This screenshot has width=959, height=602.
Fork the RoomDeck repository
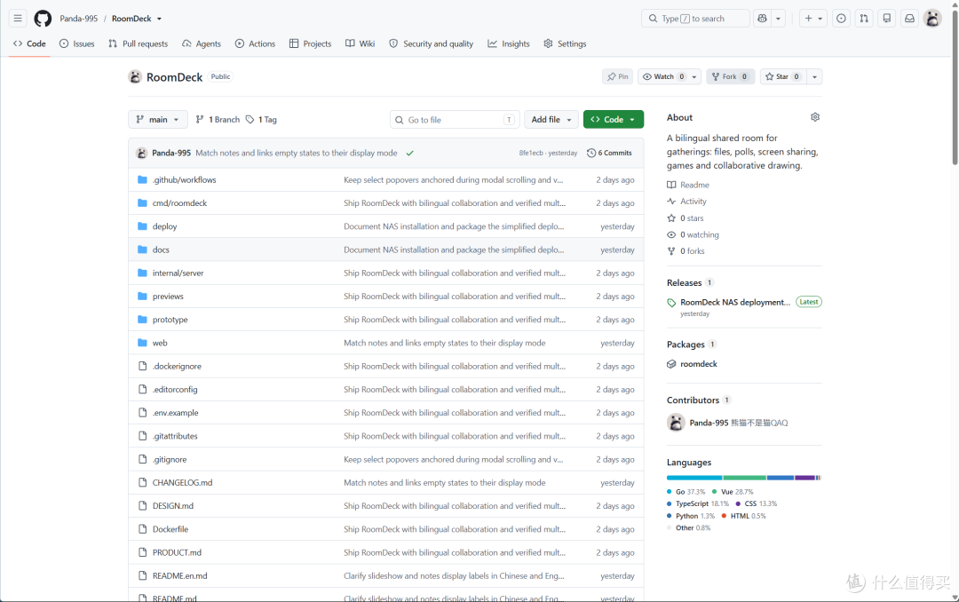(730, 76)
